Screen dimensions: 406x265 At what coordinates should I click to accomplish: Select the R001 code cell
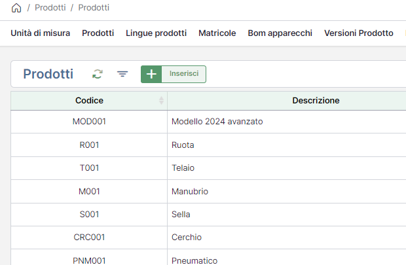click(x=89, y=145)
